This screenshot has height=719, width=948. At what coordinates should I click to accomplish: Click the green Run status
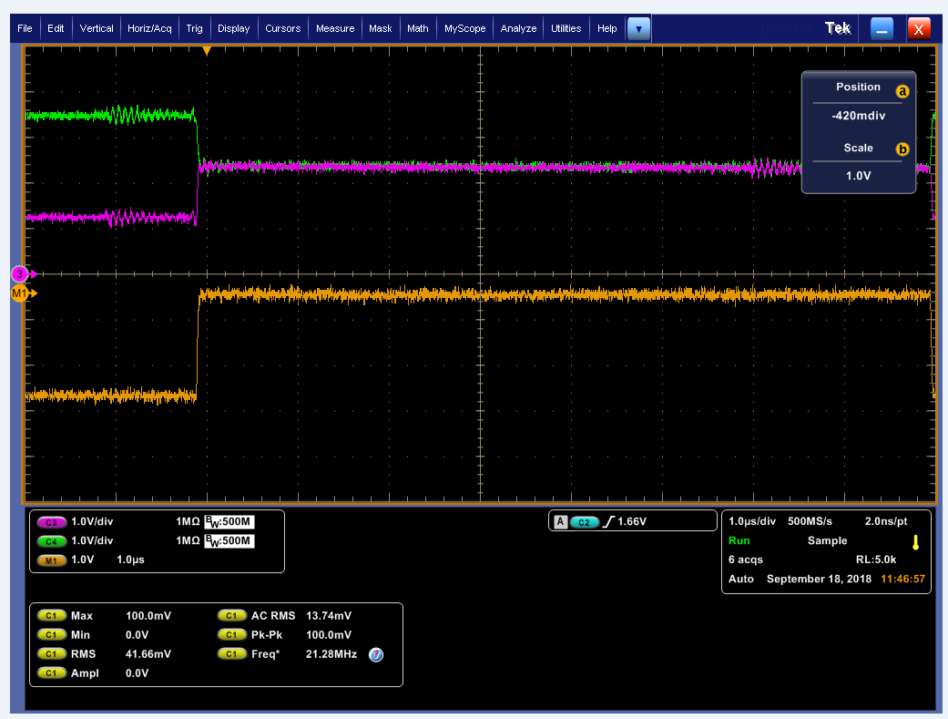click(739, 540)
